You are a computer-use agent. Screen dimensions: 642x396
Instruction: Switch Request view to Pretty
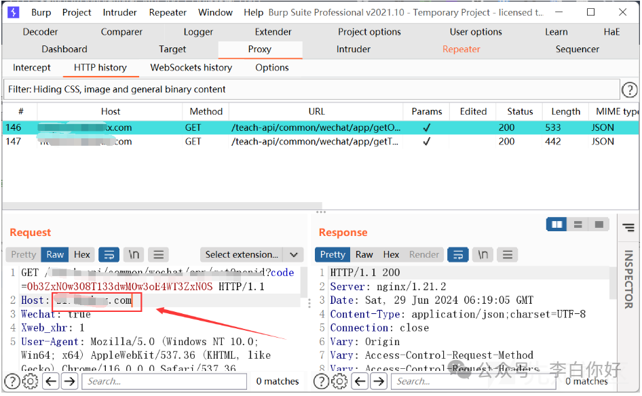pyautogui.click(x=23, y=255)
